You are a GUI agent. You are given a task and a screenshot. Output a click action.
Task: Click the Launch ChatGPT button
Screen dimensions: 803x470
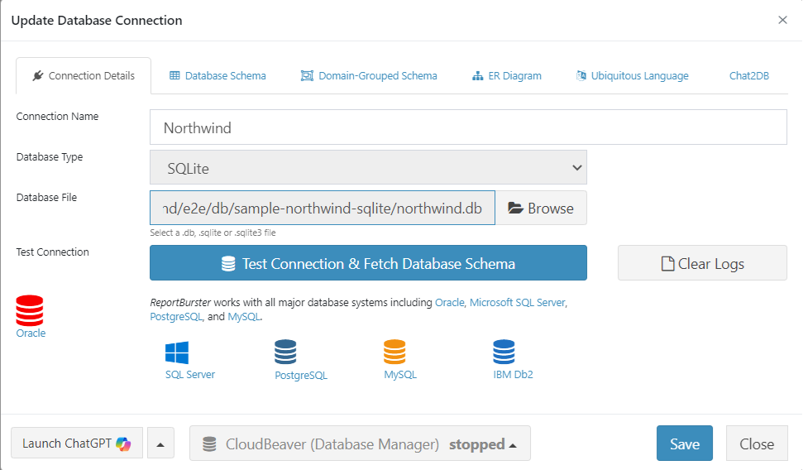[77, 444]
